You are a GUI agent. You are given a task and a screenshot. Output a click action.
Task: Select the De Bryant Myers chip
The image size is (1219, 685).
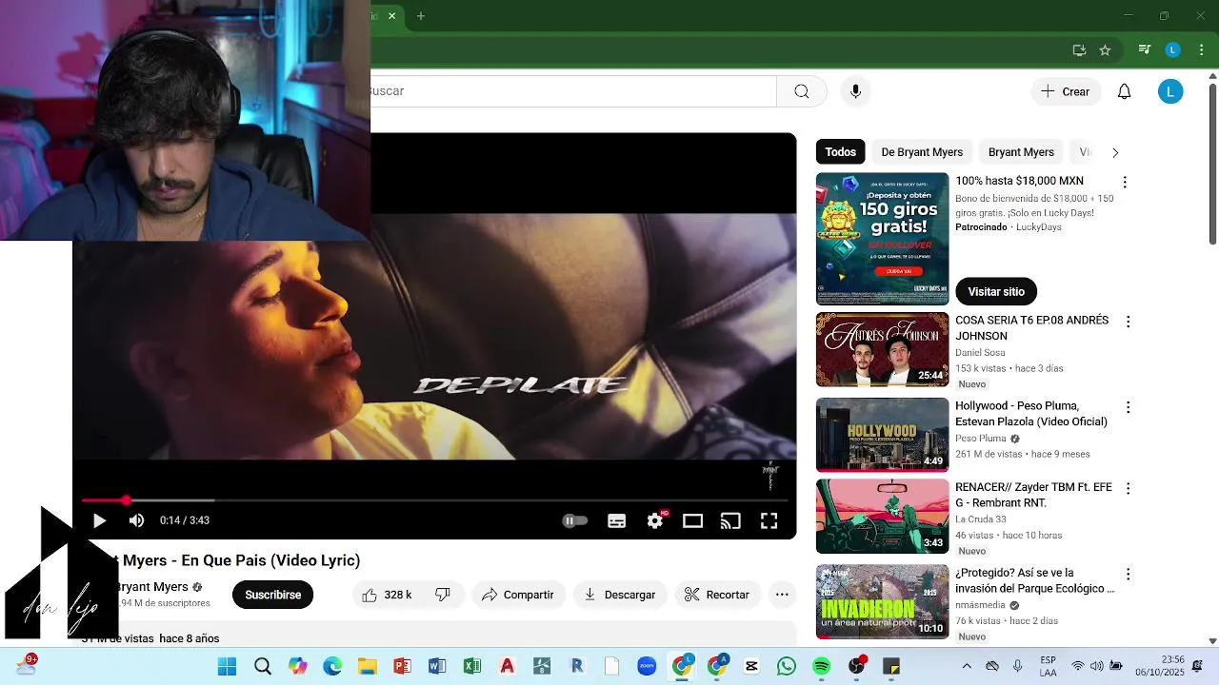point(922,152)
